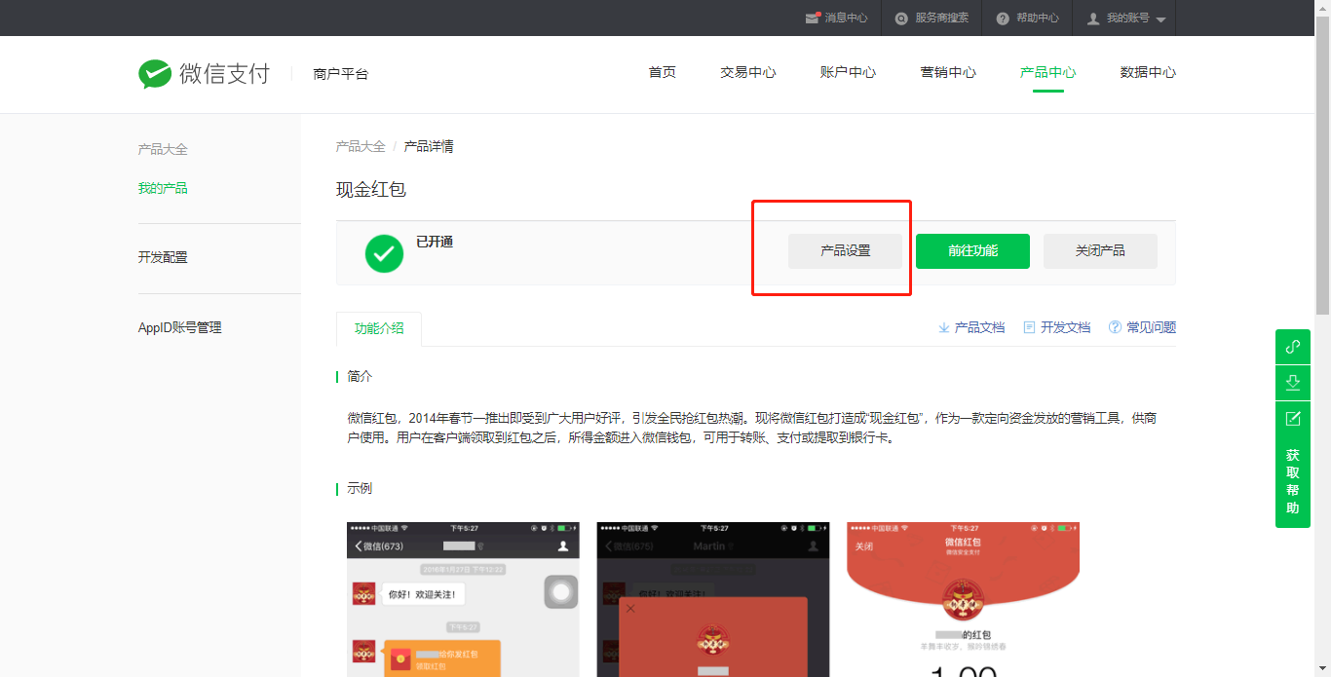The height and width of the screenshot is (677, 1331).
Task: Open the 消息中心 envelope icon
Action: point(813,18)
